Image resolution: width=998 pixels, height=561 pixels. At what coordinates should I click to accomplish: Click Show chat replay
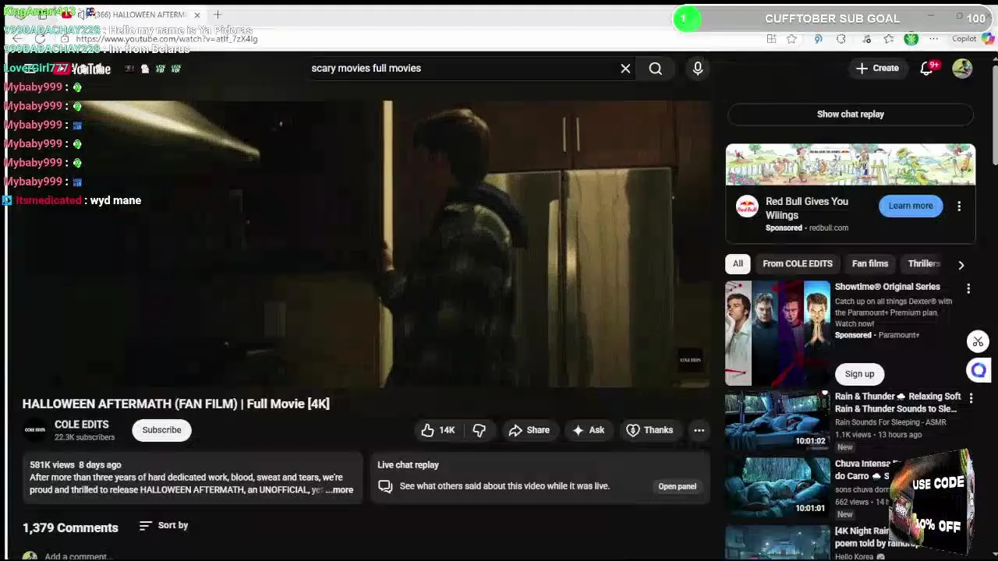851,115
